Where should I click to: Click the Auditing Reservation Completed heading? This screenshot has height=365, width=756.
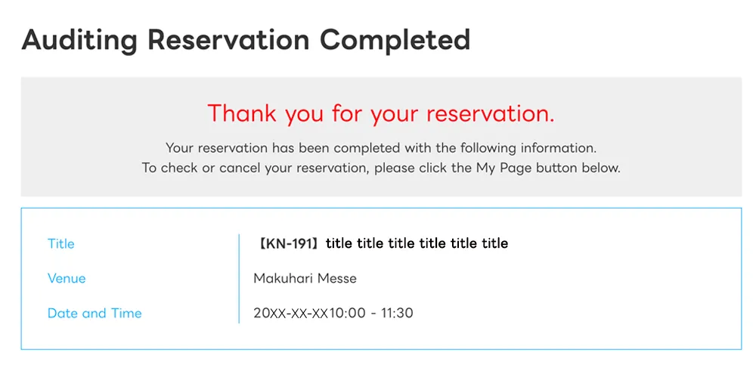(x=246, y=39)
